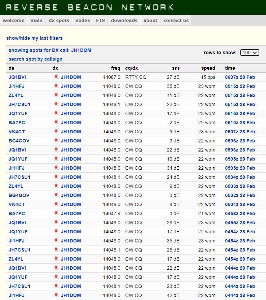Screen dimensions: 266x300
Task: Open JH1DOM callsign in the 0458z row
Action: pos(71,213)
